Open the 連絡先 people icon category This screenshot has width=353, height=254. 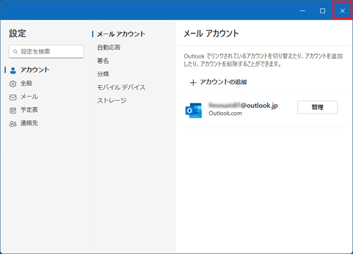(x=13, y=124)
